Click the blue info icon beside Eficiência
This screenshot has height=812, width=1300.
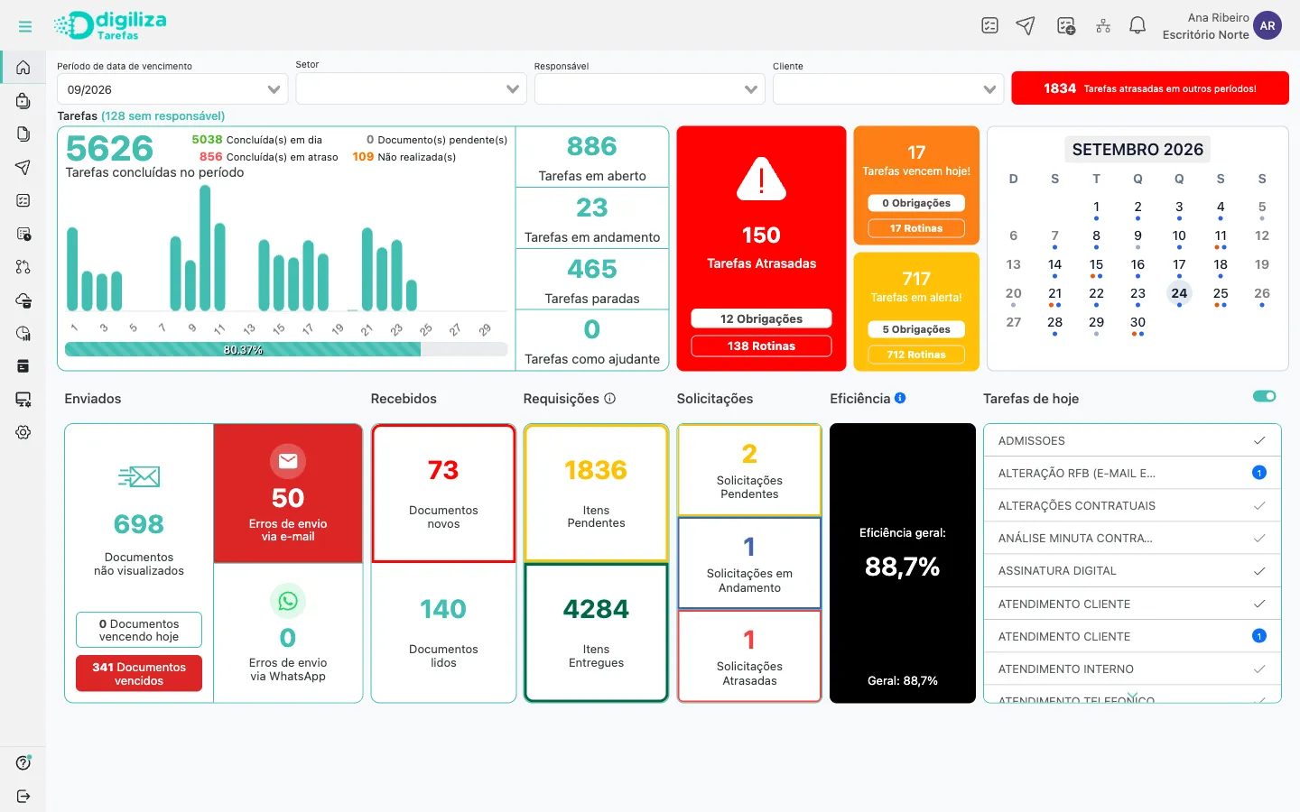point(900,398)
